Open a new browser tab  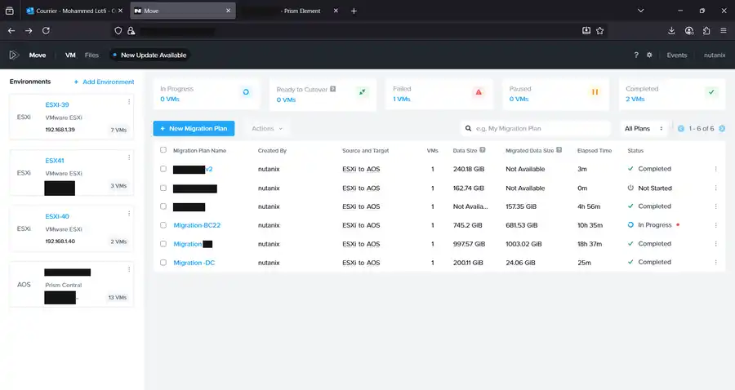tap(354, 11)
